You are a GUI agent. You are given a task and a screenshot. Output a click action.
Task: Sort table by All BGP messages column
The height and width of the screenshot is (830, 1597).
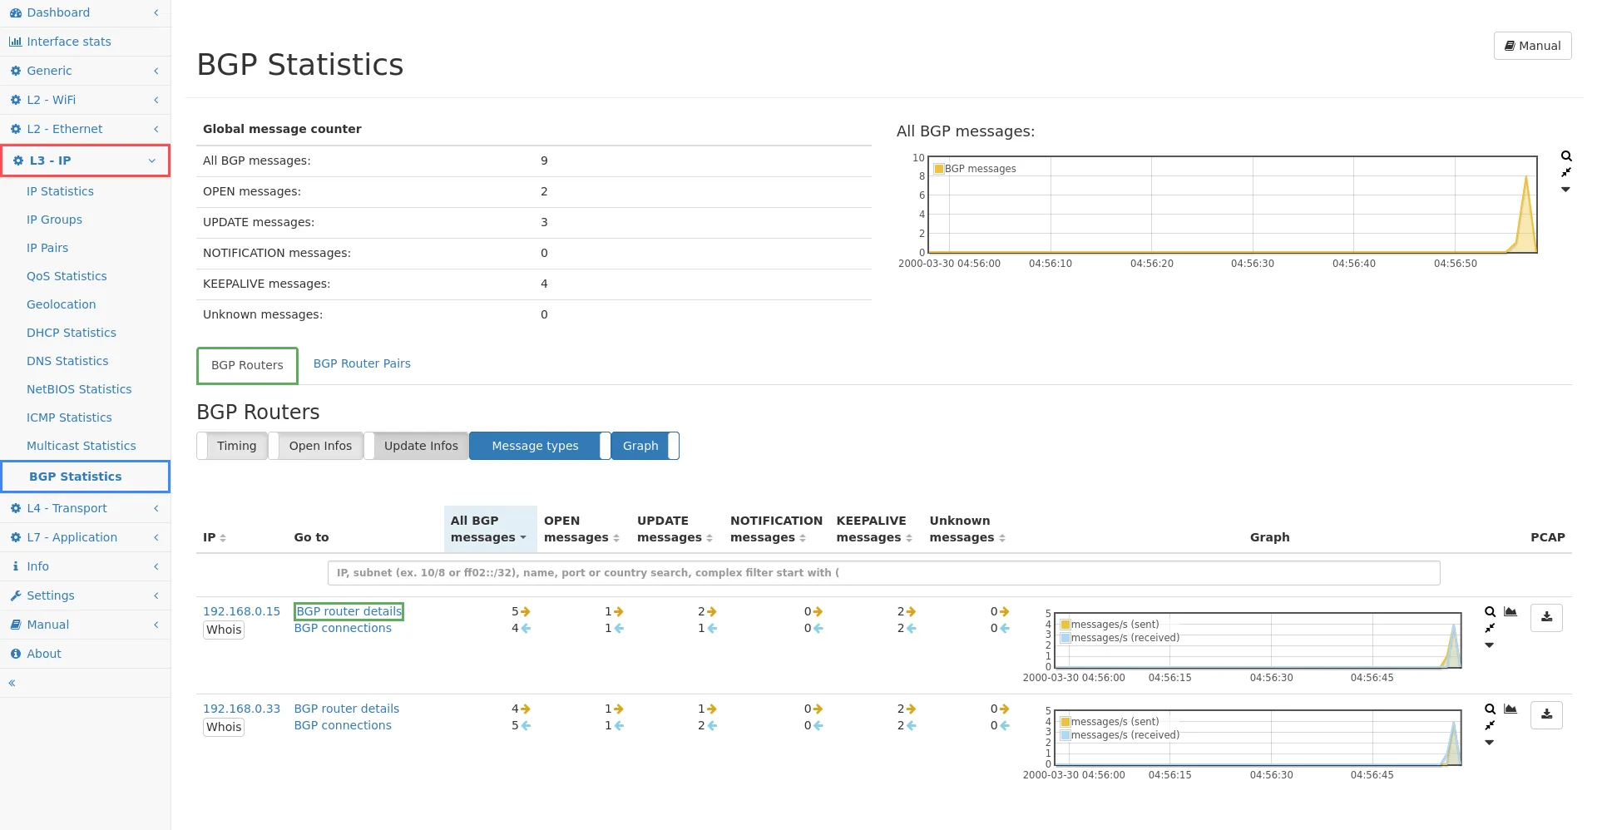[488, 529]
